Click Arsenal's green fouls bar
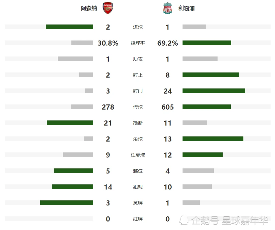Viewport: 275px width, 230px height. [x=73, y=187]
